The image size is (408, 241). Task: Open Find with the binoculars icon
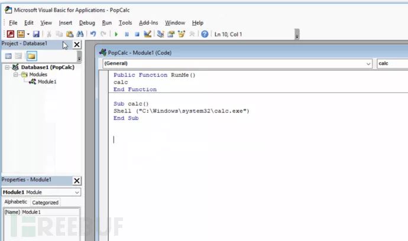tap(80, 34)
